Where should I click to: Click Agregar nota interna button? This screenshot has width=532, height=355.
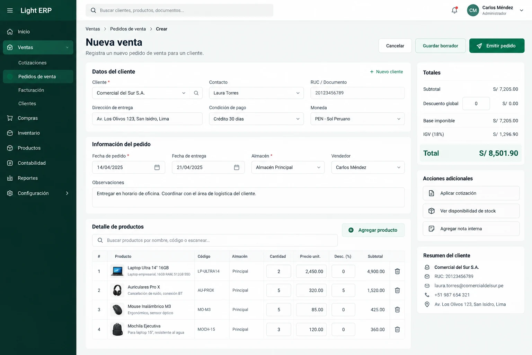tap(471, 229)
